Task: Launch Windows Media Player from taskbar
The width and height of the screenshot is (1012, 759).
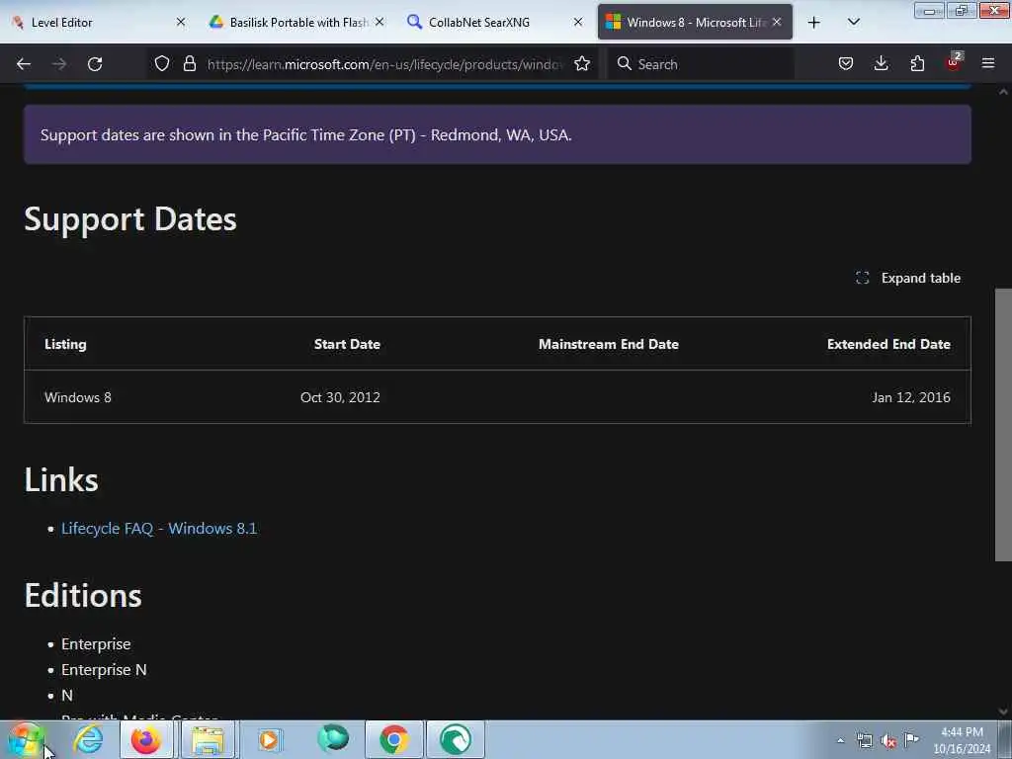Action: coord(269,739)
